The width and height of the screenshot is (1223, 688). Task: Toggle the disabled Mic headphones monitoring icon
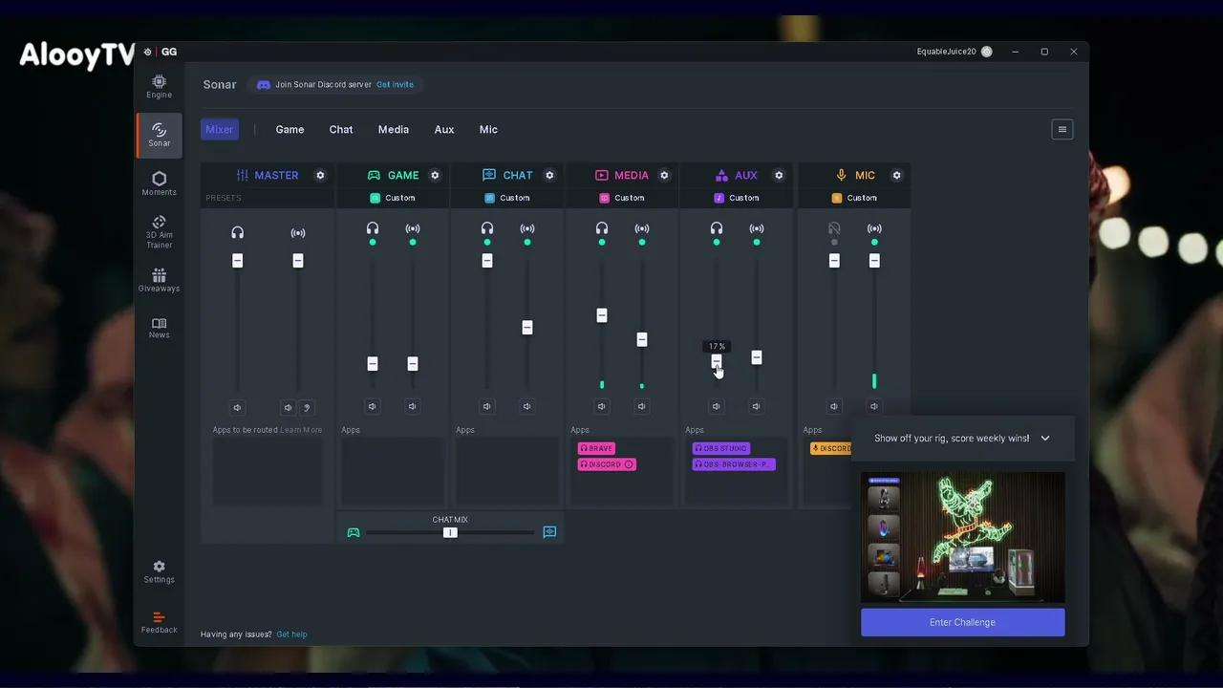[834, 228]
